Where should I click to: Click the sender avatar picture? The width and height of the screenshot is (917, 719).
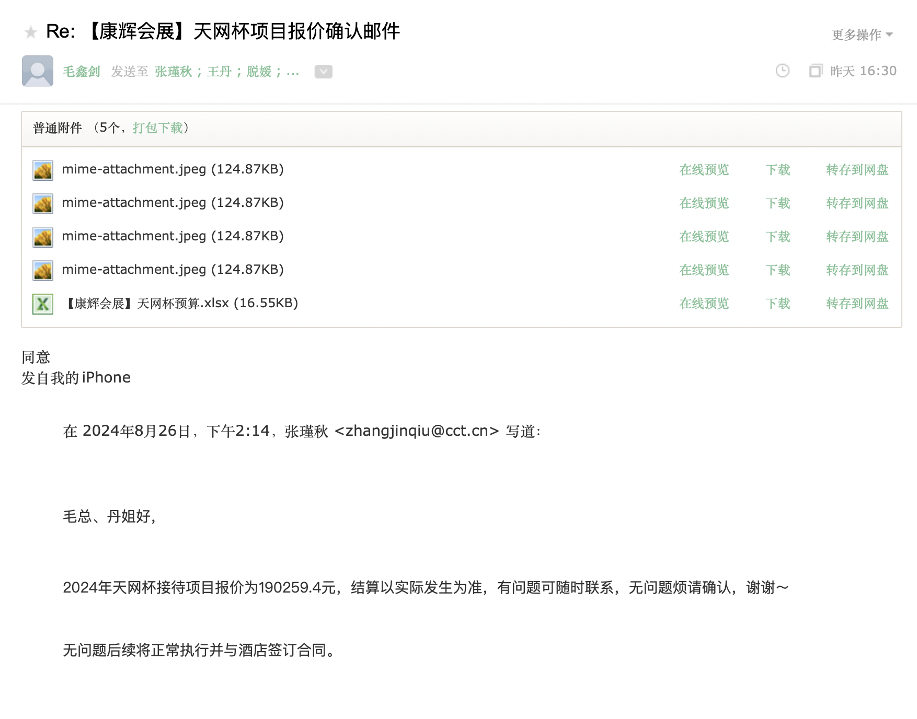point(38,71)
